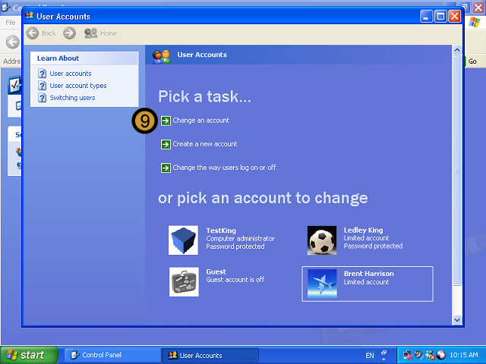Open the File menu in Control Panel window

tap(10, 22)
